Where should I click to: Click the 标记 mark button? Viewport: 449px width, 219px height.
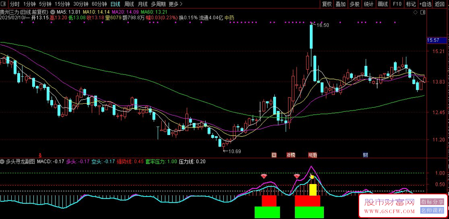(411, 4)
